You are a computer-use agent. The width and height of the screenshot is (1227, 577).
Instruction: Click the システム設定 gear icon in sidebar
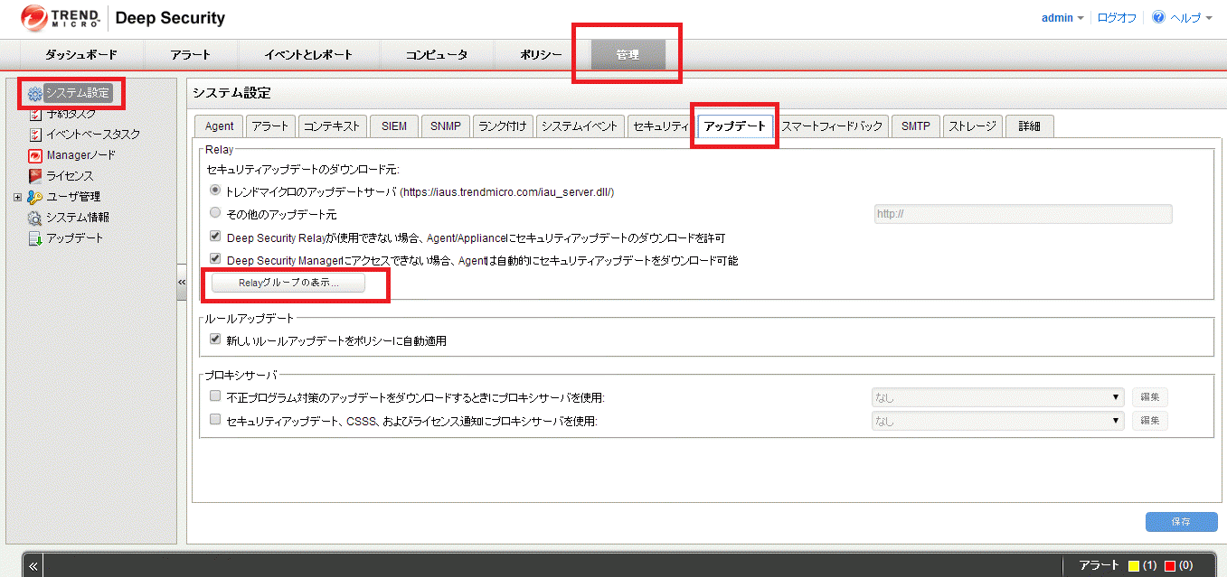click(x=35, y=93)
